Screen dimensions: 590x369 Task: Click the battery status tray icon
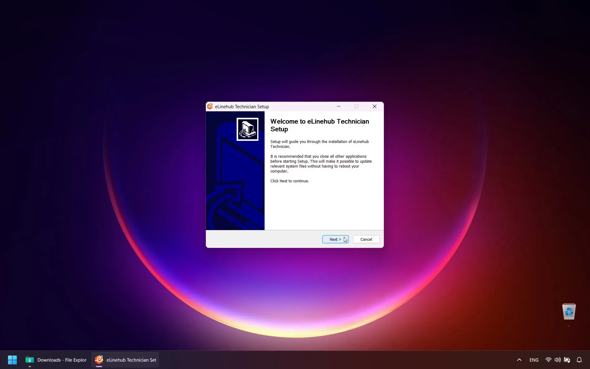click(x=567, y=360)
